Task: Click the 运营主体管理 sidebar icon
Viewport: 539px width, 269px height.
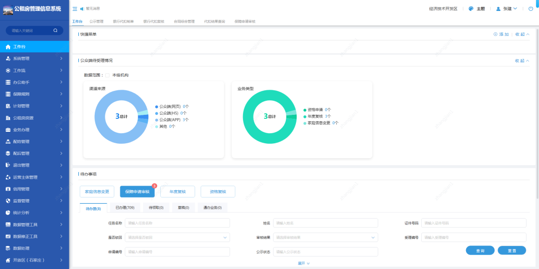Action: click(x=8, y=177)
